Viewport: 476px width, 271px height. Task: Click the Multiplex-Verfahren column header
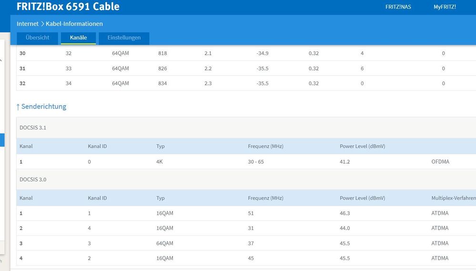click(450, 198)
